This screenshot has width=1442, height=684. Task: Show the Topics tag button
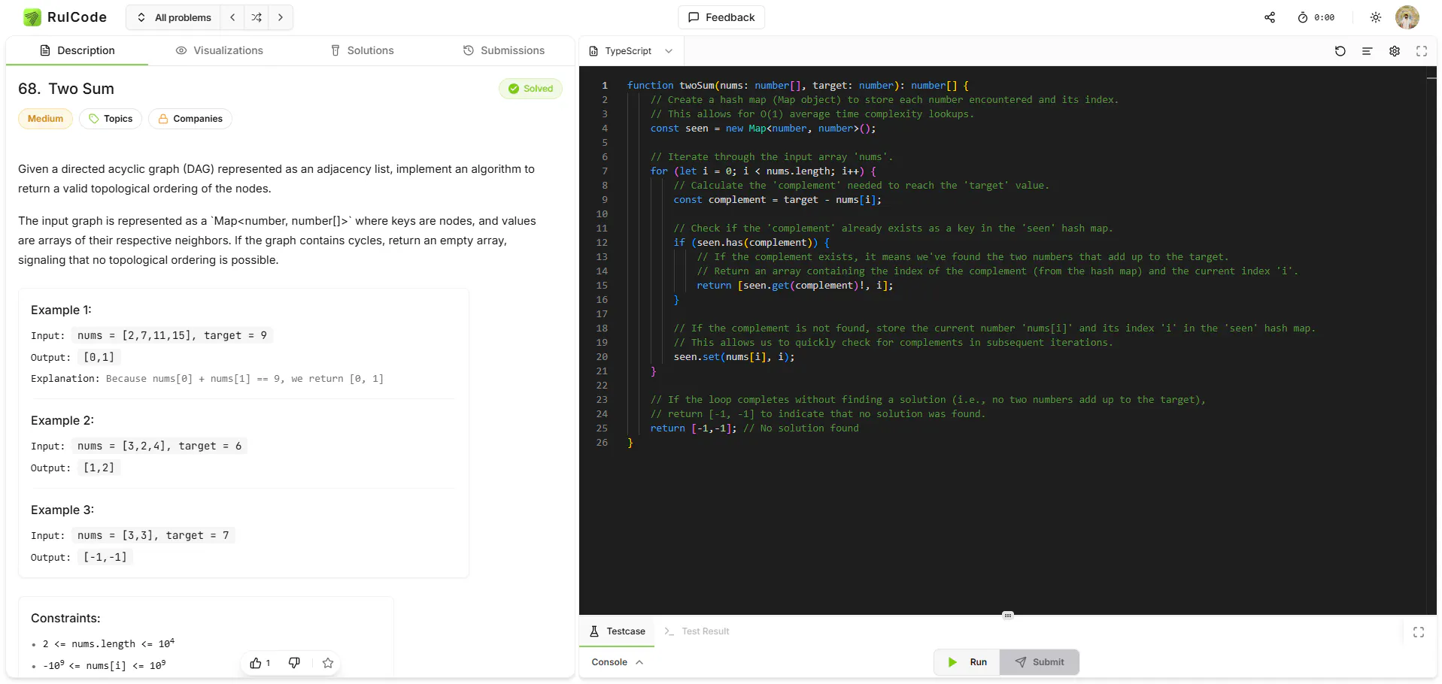(x=111, y=119)
